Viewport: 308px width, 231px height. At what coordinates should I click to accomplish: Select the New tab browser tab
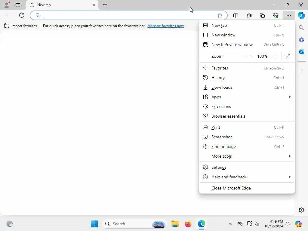click(x=62, y=5)
